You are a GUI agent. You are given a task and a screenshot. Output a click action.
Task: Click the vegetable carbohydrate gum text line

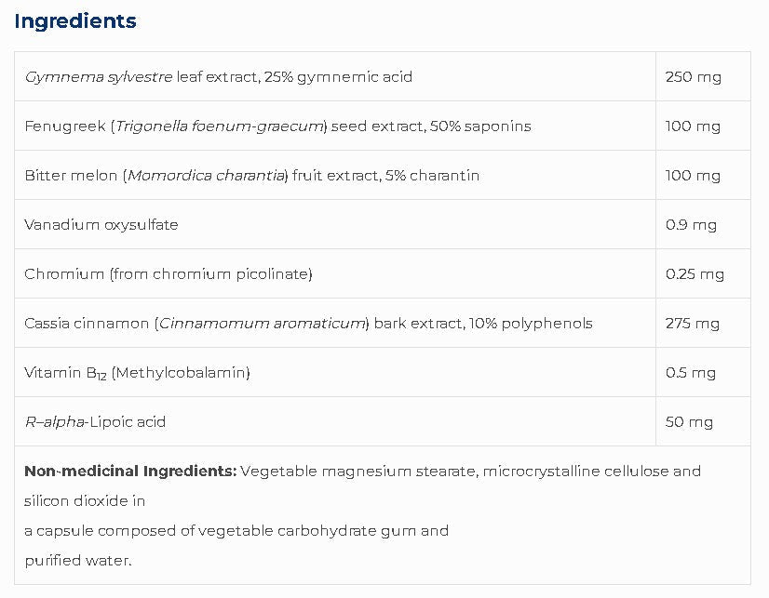pyautogui.click(x=236, y=530)
